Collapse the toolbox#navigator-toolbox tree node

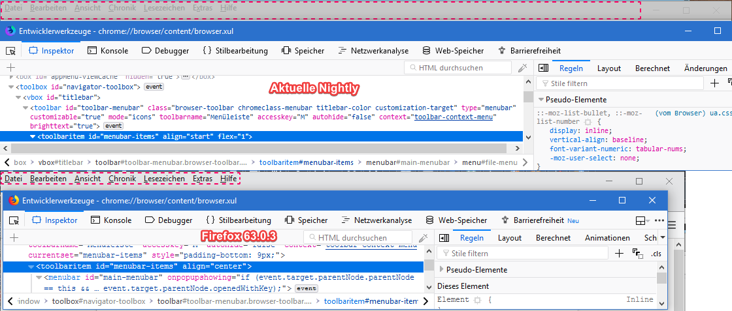point(11,87)
